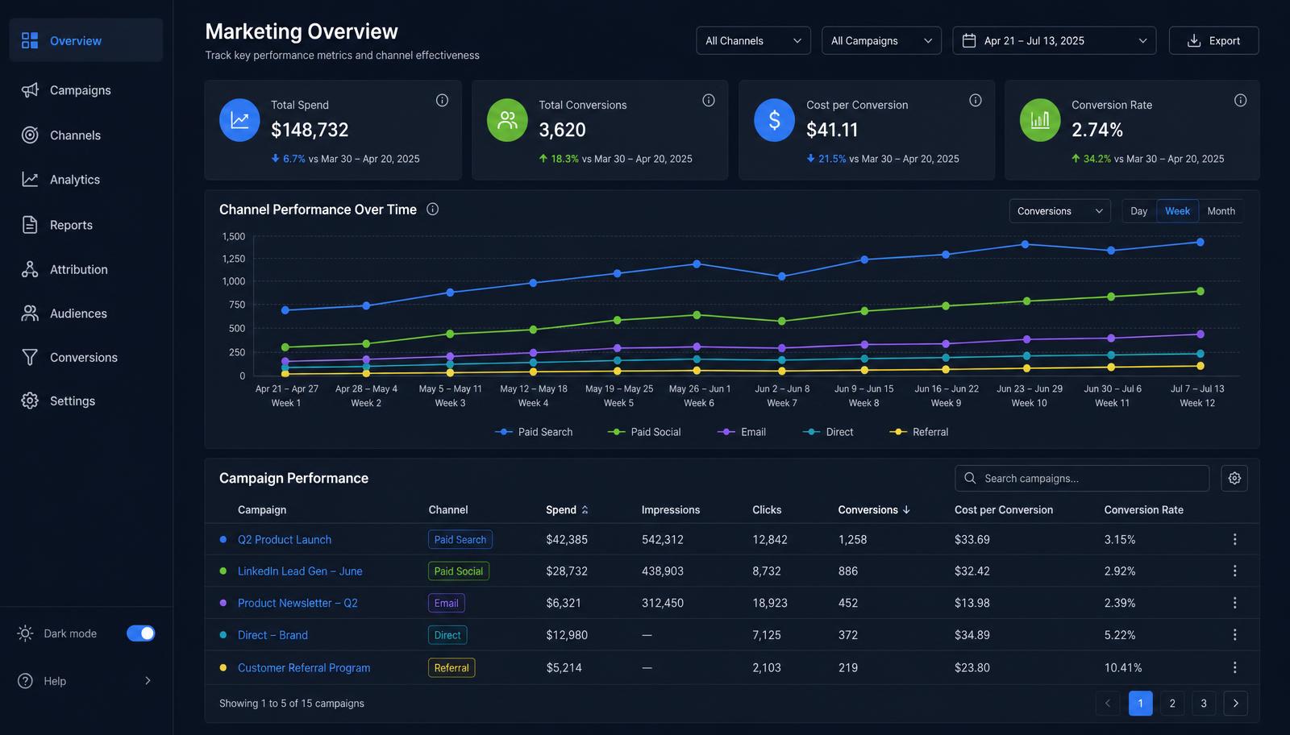The image size is (1290, 735).
Task: Toggle Email series in chart legend
Action: 742,432
